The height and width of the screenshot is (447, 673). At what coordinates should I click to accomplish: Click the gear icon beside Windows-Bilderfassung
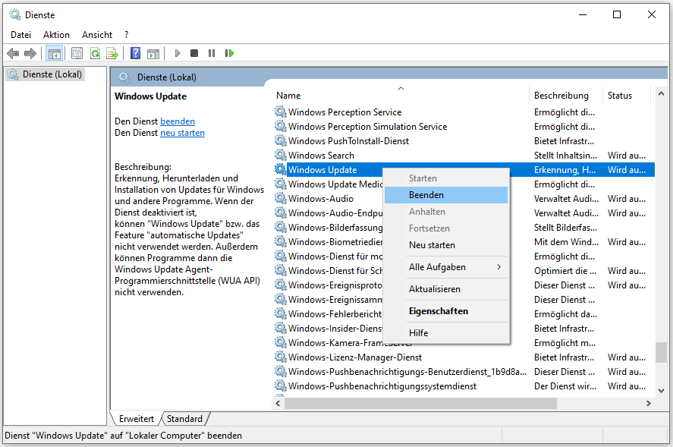pos(280,227)
